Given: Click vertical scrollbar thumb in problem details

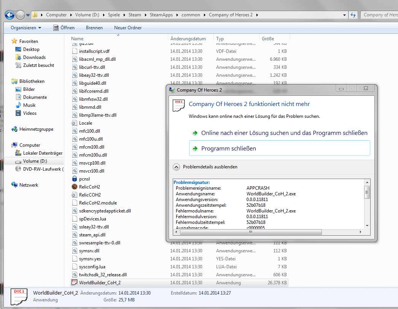Looking at the screenshot, I should pos(367,192).
